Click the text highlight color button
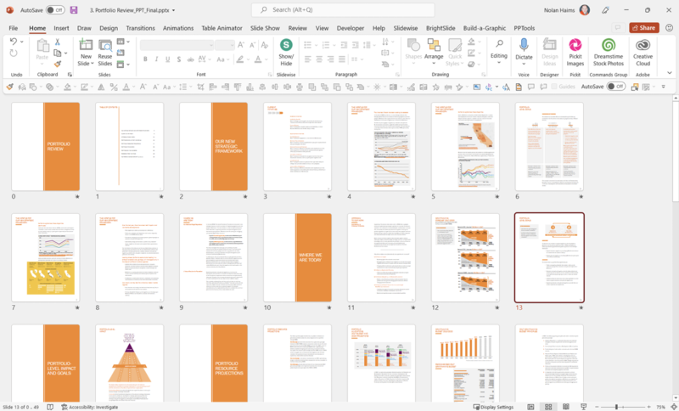This screenshot has height=411, width=679. [239, 59]
